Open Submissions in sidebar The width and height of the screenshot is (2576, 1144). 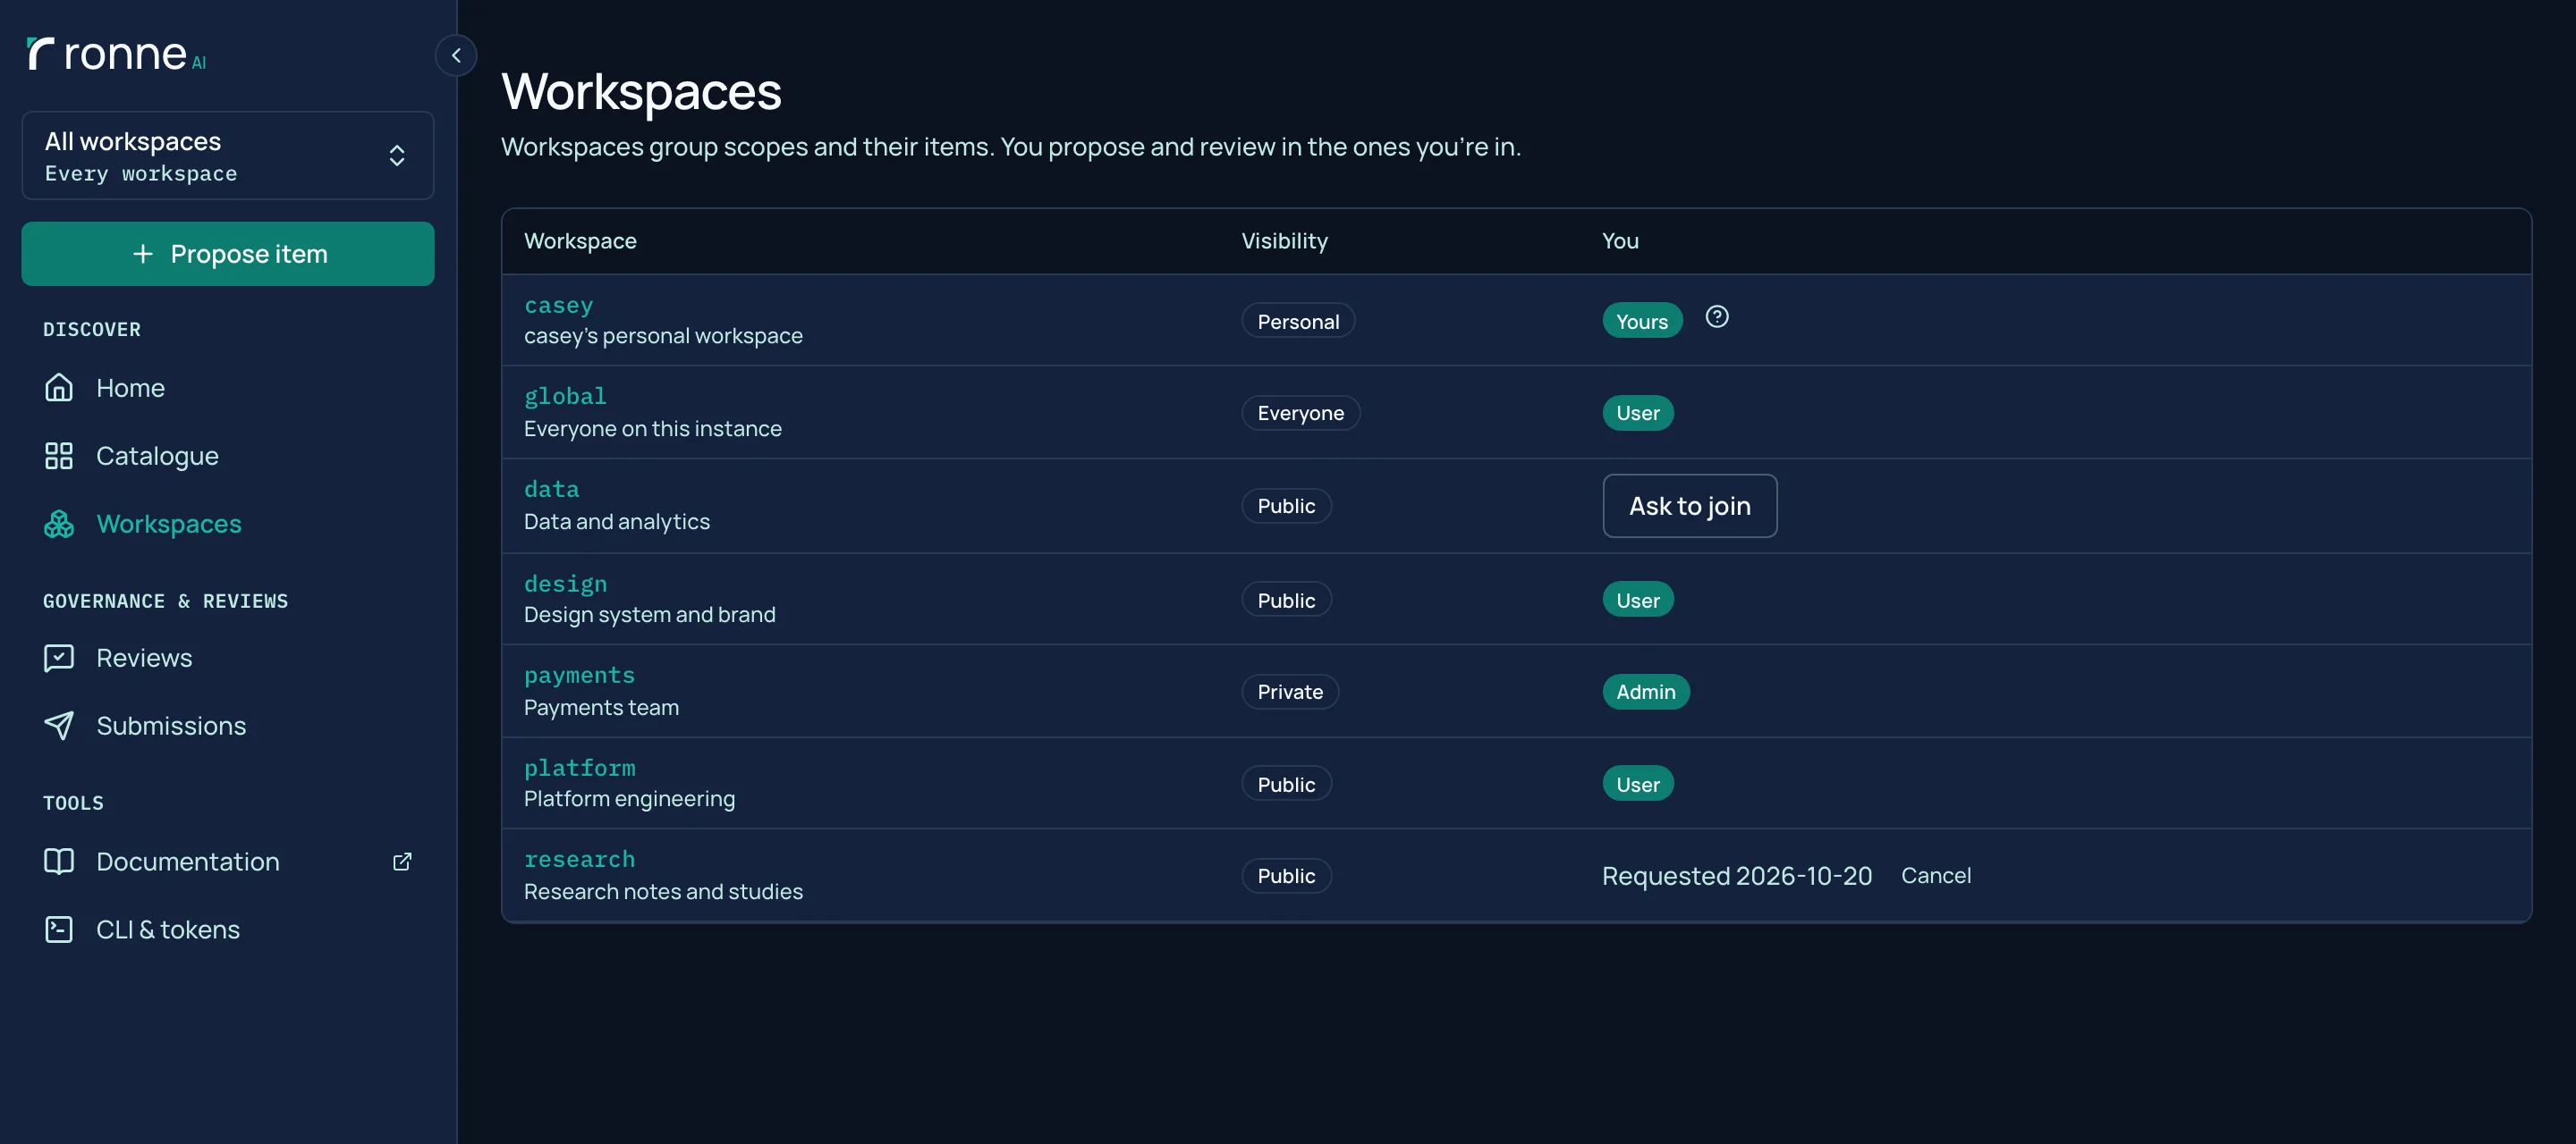click(x=228, y=726)
